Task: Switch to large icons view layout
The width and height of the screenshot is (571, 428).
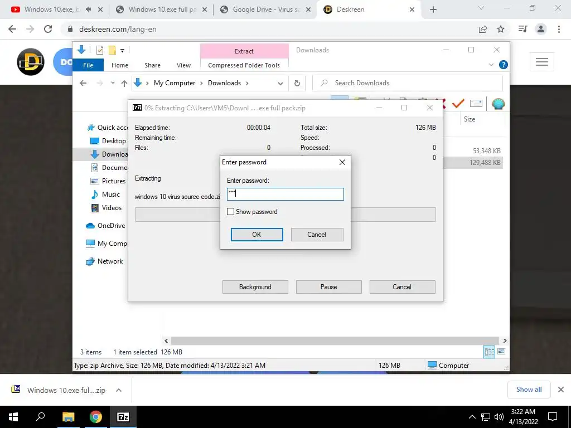Action: point(501,352)
